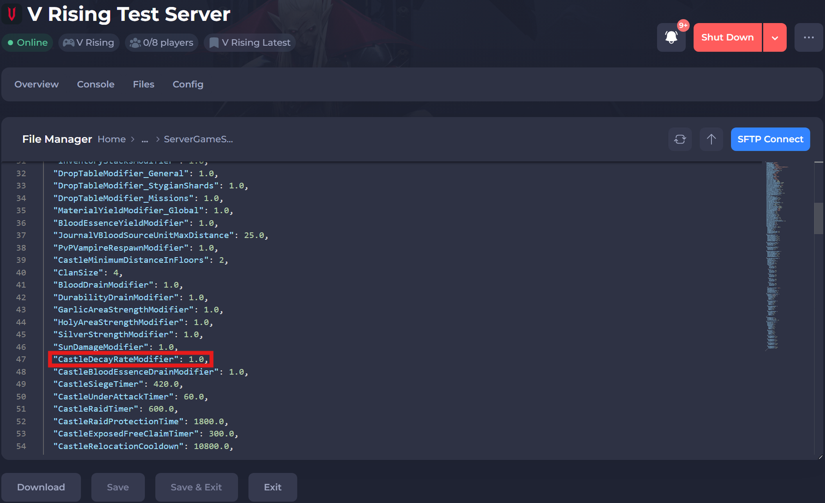Viewport: 825px width, 503px height.
Task: Click the game controller icon beside V Rising
Action: click(68, 42)
